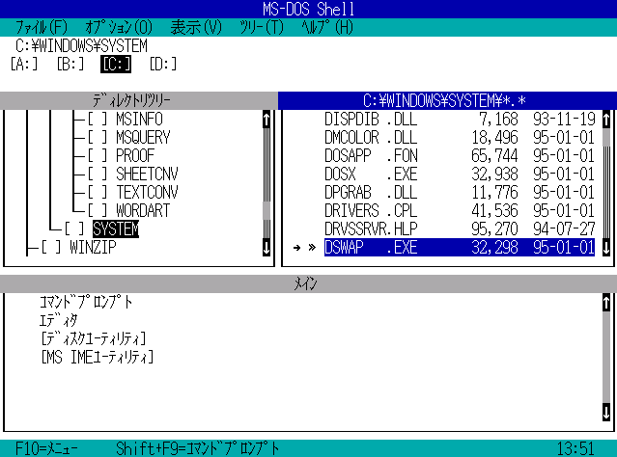Toggle the bracket box next to WORDART
Viewport: 617px width, 457px height.
coord(98,210)
